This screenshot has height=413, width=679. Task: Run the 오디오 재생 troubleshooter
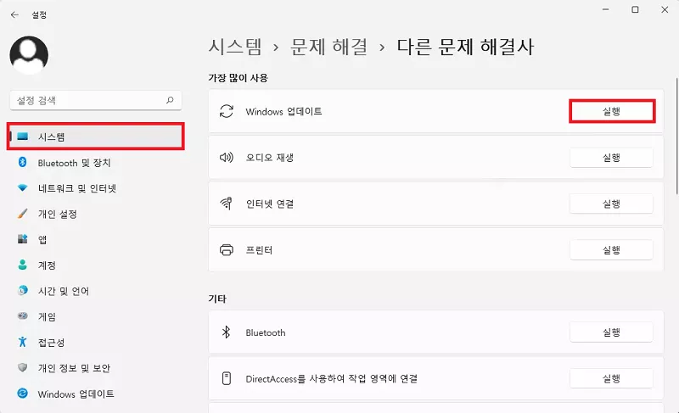coord(611,158)
